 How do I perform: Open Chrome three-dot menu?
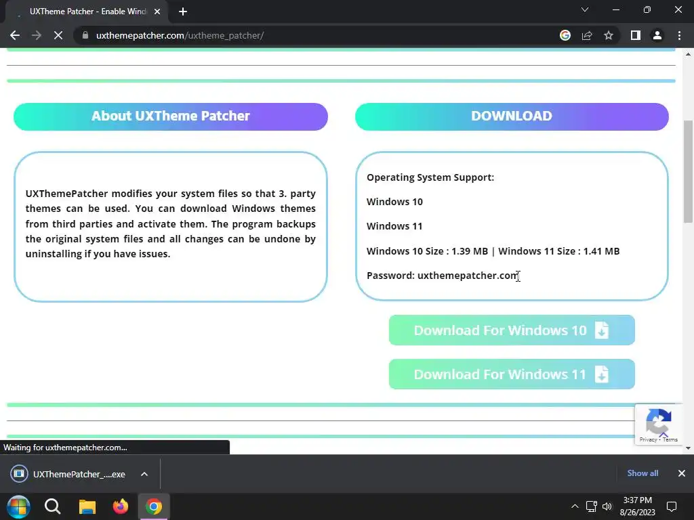click(679, 35)
